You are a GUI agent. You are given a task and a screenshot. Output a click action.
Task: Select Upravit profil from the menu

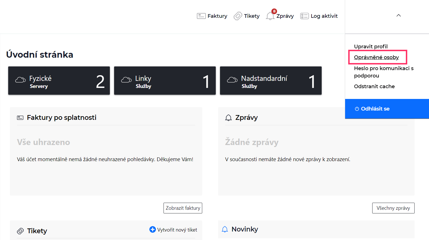(371, 46)
